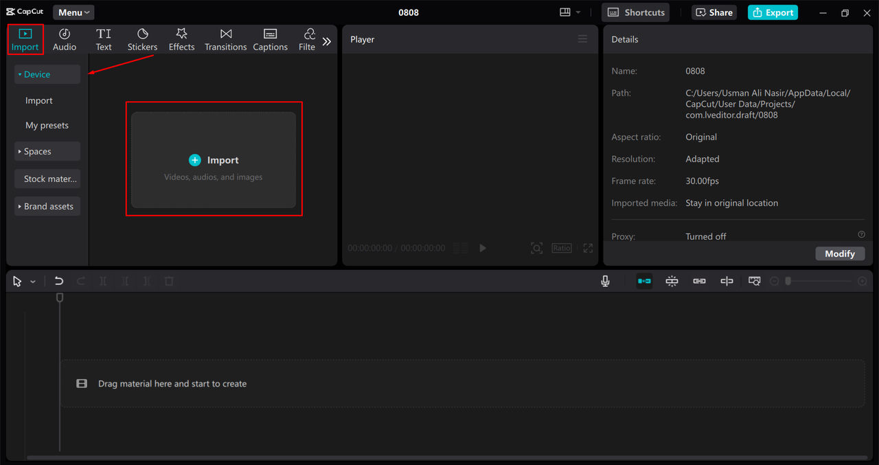
Task: Toggle clip linkage
Action: tap(699, 281)
